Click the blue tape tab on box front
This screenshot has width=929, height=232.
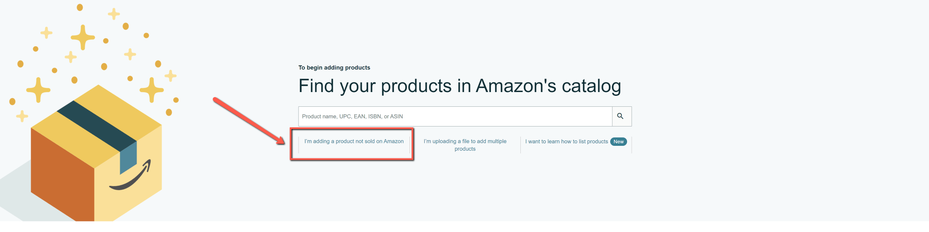coord(128,157)
